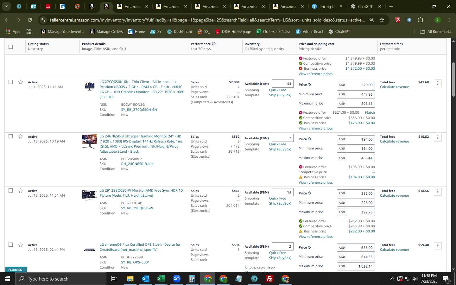Favorite the LG 29BQ650-W listing star
Screen dimensions: 456x285
pos(21,191)
